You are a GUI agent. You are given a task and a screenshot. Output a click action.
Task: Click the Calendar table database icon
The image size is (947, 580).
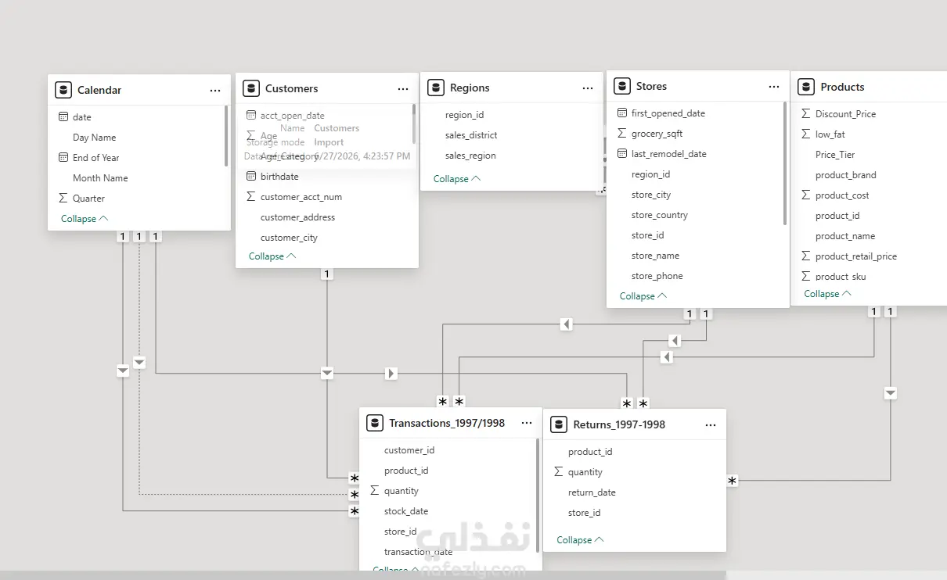[63, 90]
